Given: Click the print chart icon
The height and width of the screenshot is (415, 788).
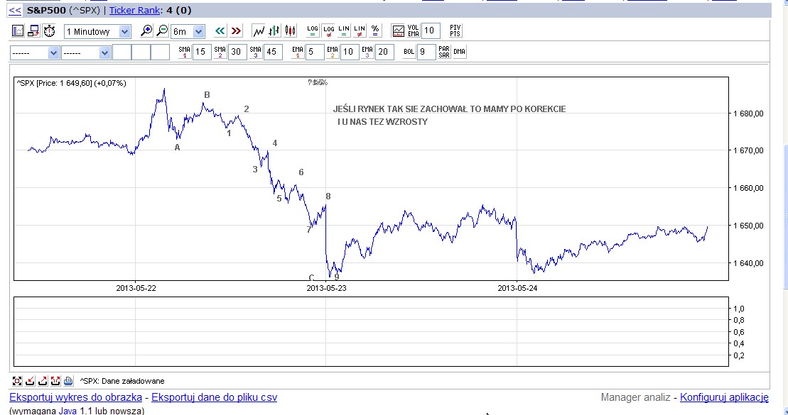Looking at the screenshot, I should click(68, 381).
